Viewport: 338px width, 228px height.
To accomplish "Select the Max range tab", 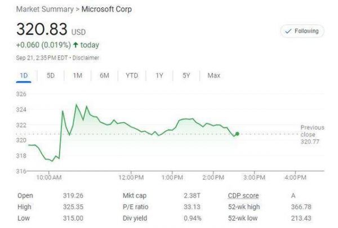I will [x=214, y=75].
